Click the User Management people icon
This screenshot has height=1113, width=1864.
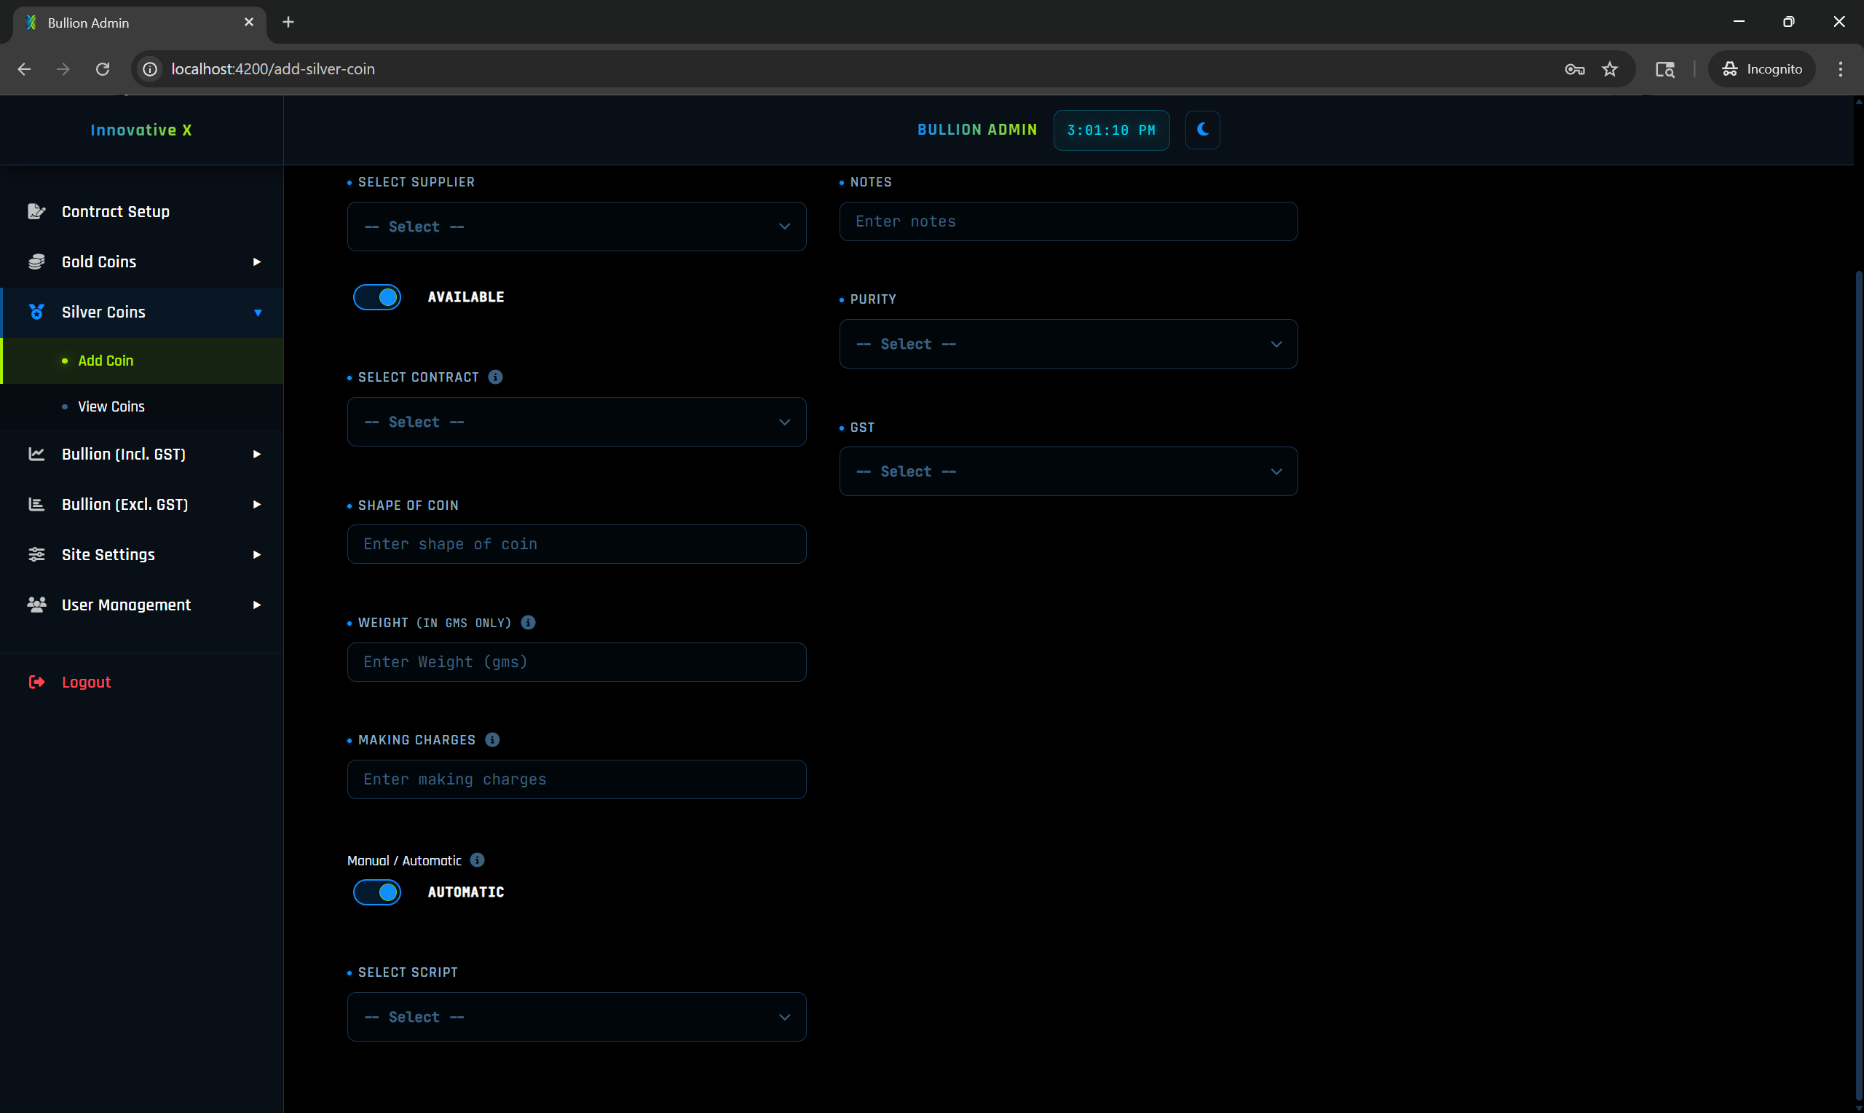36,605
